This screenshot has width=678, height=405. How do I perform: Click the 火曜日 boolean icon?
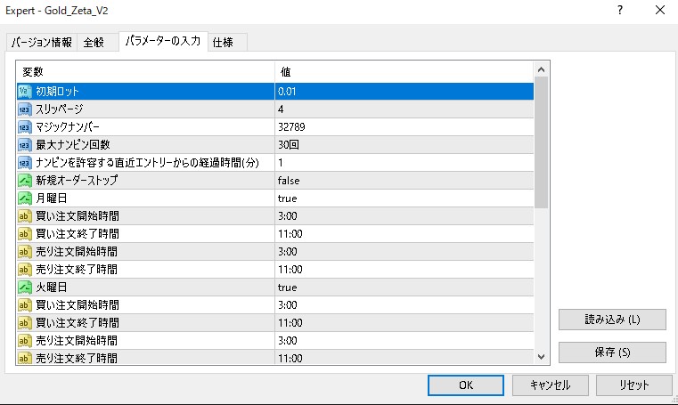(25, 288)
